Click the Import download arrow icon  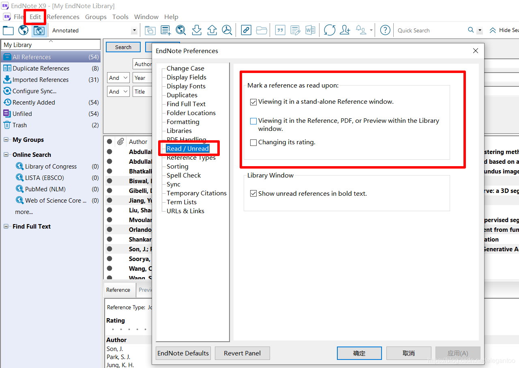pos(197,30)
